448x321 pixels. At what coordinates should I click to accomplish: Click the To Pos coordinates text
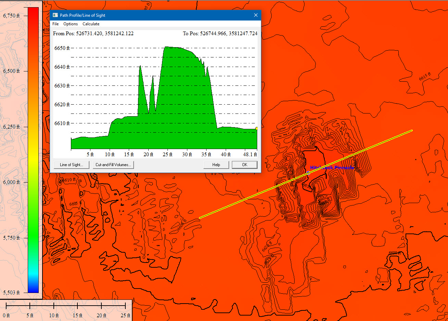point(220,34)
